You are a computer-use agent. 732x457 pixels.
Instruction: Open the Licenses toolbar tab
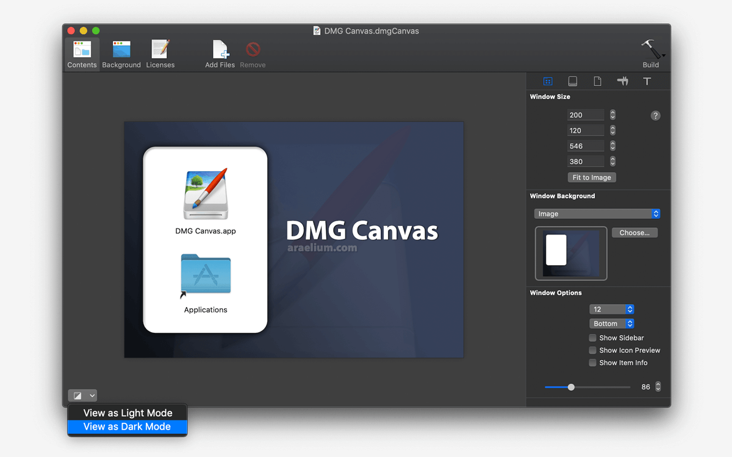pyautogui.click(x=160, y=54)
